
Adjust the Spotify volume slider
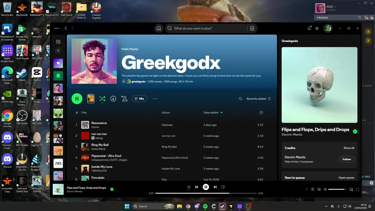[x=337, y=189]
